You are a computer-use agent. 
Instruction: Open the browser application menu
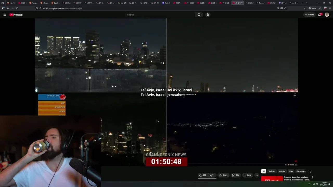330,8
